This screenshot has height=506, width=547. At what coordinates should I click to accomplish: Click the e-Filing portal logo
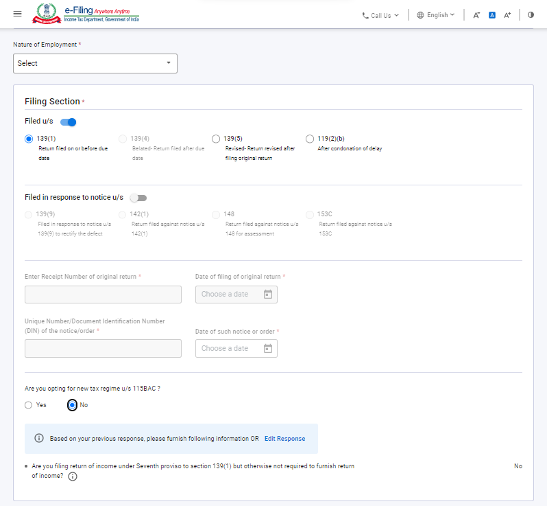[x=87, y=14]
